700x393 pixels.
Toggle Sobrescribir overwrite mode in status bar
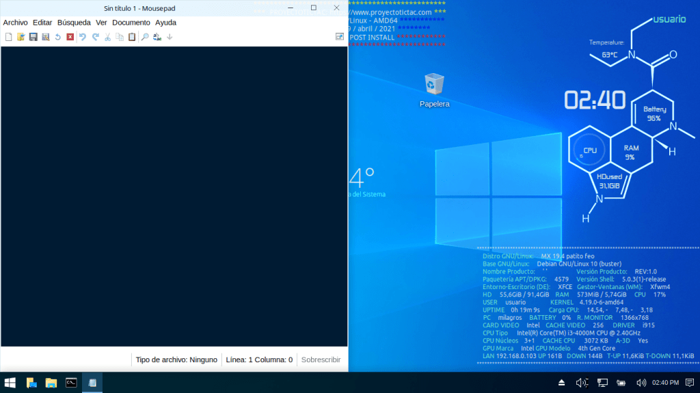tap(321, 360)
